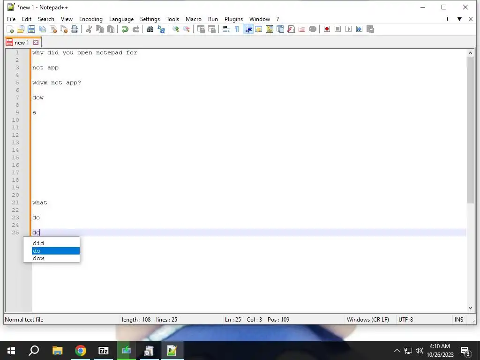Screen dimensions: 480x360
Task: Click the monitoring (tail) eye icon
Action: 313,29
